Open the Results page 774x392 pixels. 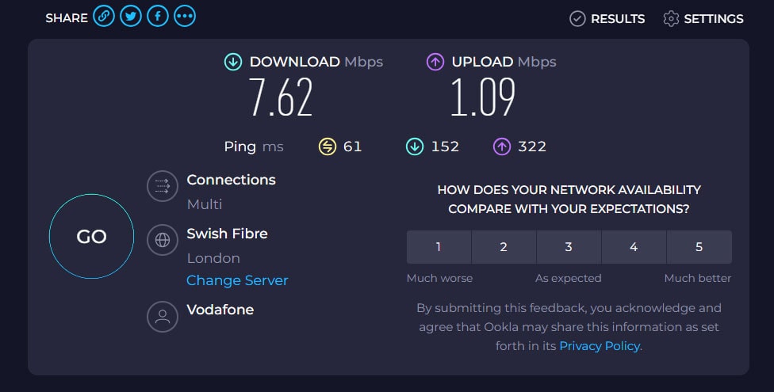coord(607,19)
